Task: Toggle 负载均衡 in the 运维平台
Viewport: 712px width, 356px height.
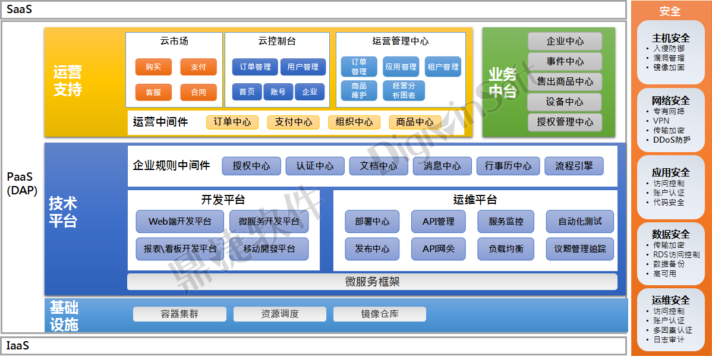Action: pos(506,249)
